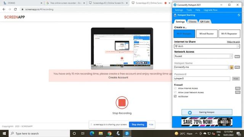244x137 pixels.
Task: Open the Network Access Routed dropdown
Action: click(203, 56)
